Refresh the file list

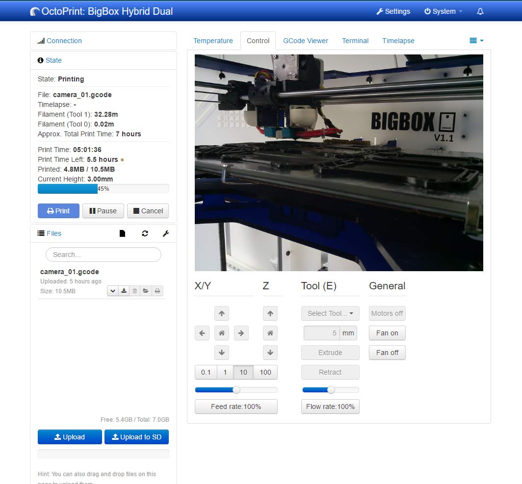[x=145, y=233]
